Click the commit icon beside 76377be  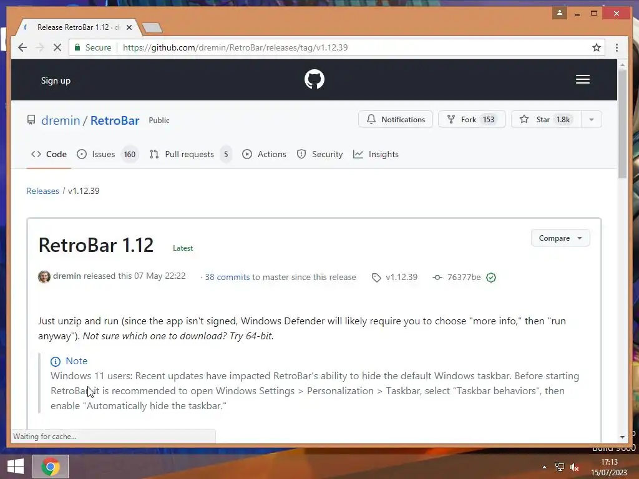[x=437, y=278]
